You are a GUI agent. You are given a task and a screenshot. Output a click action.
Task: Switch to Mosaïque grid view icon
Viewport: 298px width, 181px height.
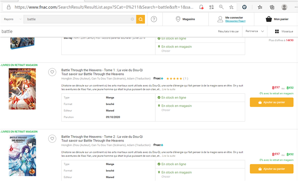tap(277, 31)
